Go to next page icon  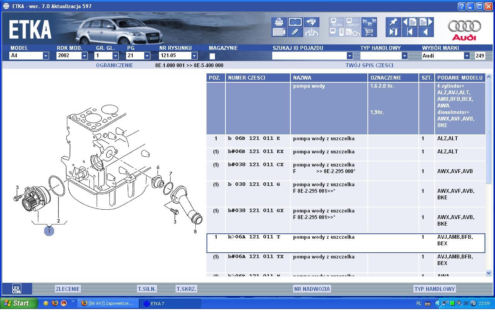coord(426,22)
